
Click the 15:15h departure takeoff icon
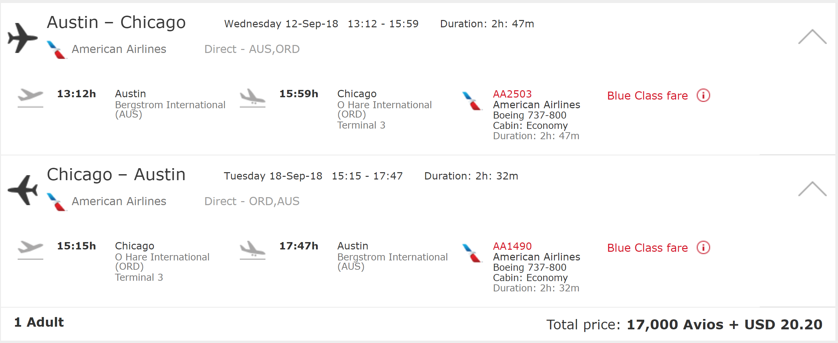[30, 250]
